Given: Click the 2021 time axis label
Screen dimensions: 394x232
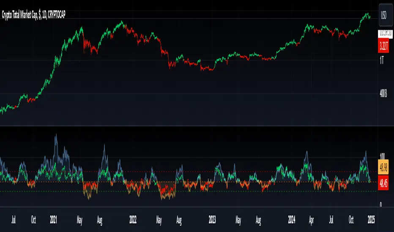Looking at the screenshot, I should 53,220.
